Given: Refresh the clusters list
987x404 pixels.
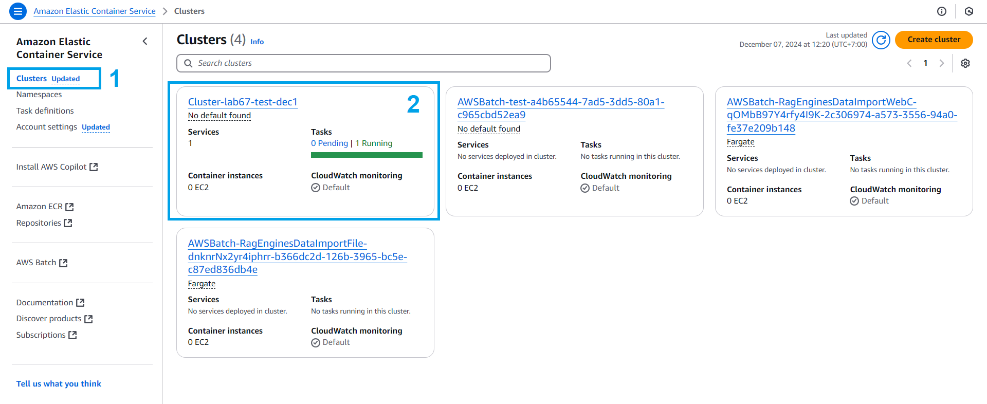Looking at the screenshot, I should coord(881,40).
